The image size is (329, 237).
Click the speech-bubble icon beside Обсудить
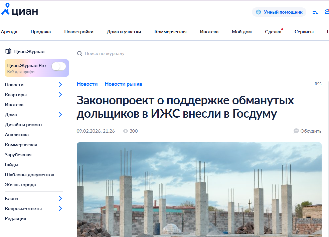[296, 131]
